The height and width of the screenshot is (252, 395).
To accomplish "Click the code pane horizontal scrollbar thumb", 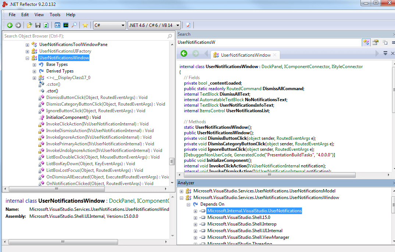I will click(269, 175).
